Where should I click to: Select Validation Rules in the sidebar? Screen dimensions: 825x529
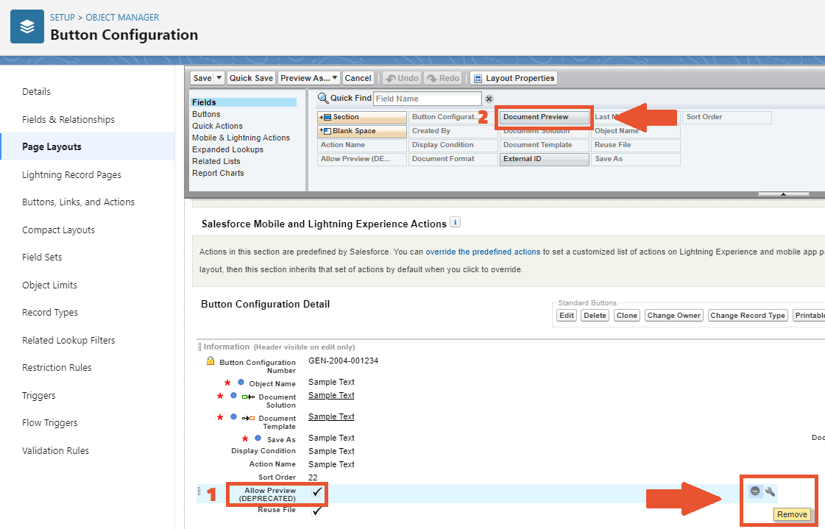(55, 451)
